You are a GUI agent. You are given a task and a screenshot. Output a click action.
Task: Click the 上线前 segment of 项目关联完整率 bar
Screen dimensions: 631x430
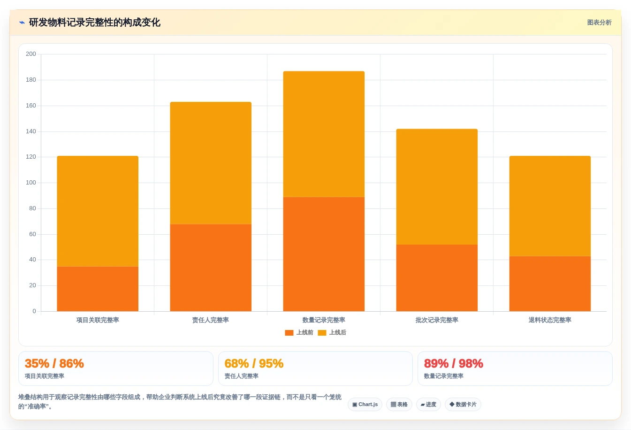click(98, 289)
